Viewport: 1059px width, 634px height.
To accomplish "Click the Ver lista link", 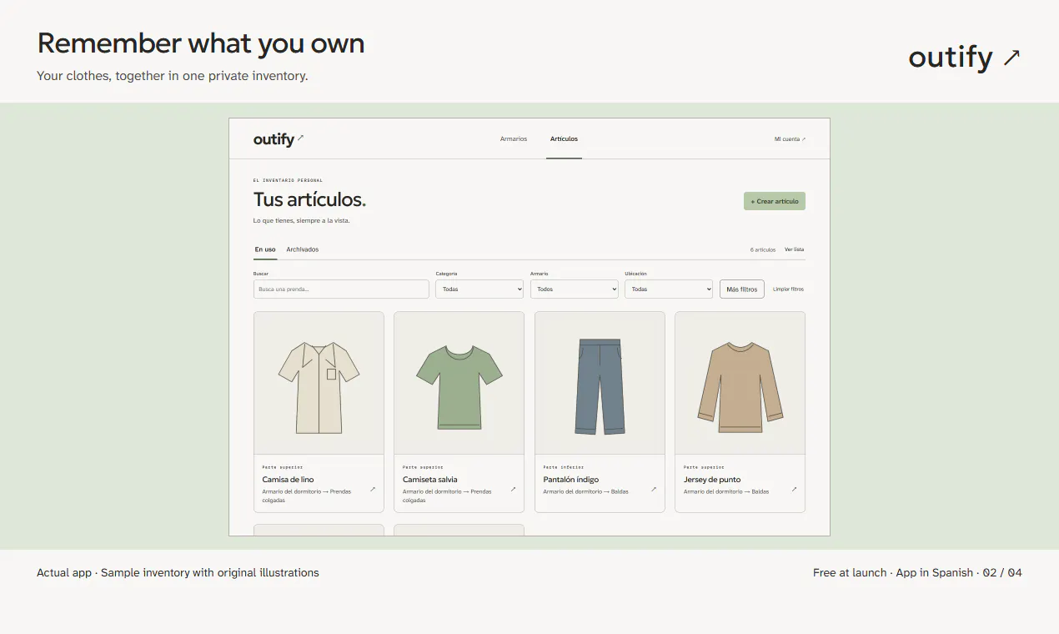I will click(794, 249).
